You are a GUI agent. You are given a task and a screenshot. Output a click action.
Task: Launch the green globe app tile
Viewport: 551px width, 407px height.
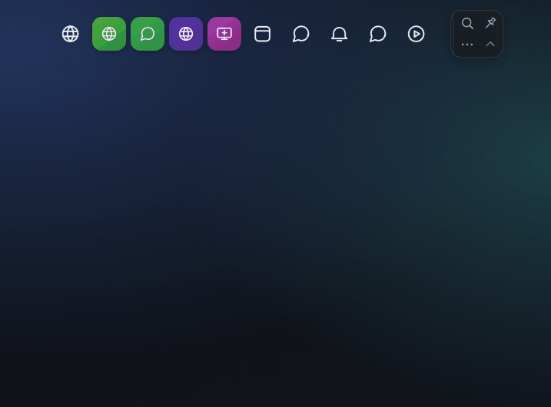[x=109, y=34]
